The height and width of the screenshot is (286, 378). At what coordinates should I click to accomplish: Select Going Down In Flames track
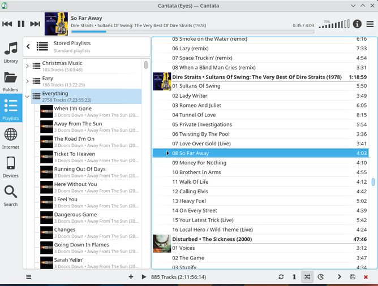coord(91,248)
